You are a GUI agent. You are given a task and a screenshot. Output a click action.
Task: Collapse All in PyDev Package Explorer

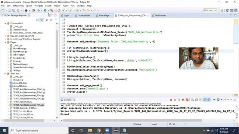click(x=37, y=20)
